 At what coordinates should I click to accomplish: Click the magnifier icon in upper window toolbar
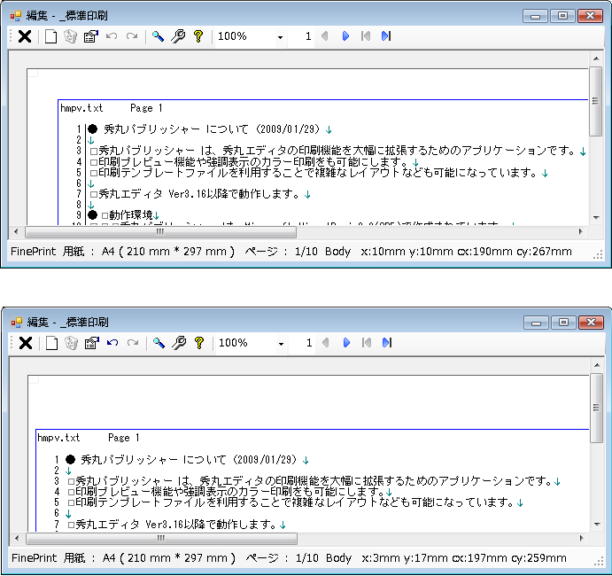click(159, 36)
